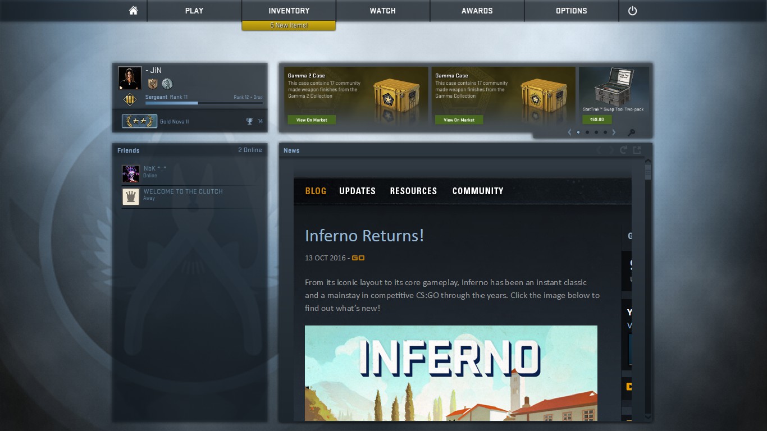Open the WATCH menu
The image size is (767, 431).
pyautogui.click(x=383, y=11)
